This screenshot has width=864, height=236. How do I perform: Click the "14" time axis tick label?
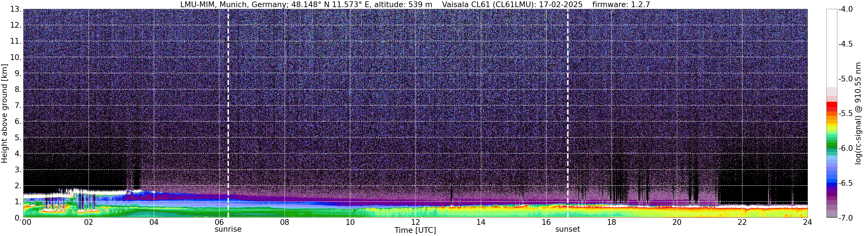click(x=481, y=222)
